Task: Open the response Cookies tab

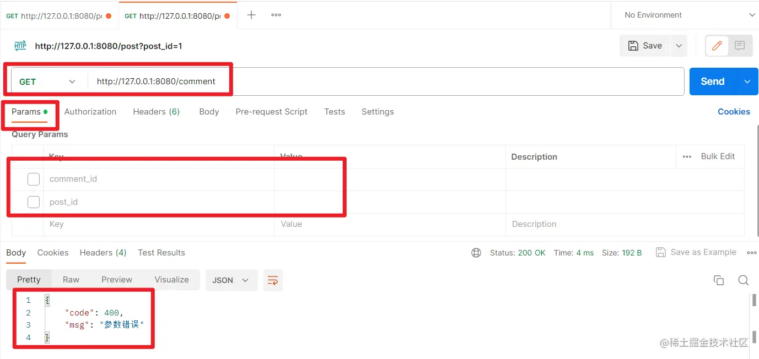Action: [x=53, y=253]
